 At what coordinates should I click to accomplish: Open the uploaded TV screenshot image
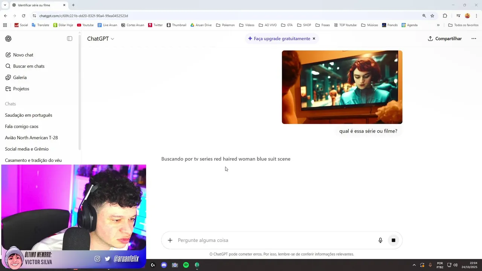(x=342, y=87)
